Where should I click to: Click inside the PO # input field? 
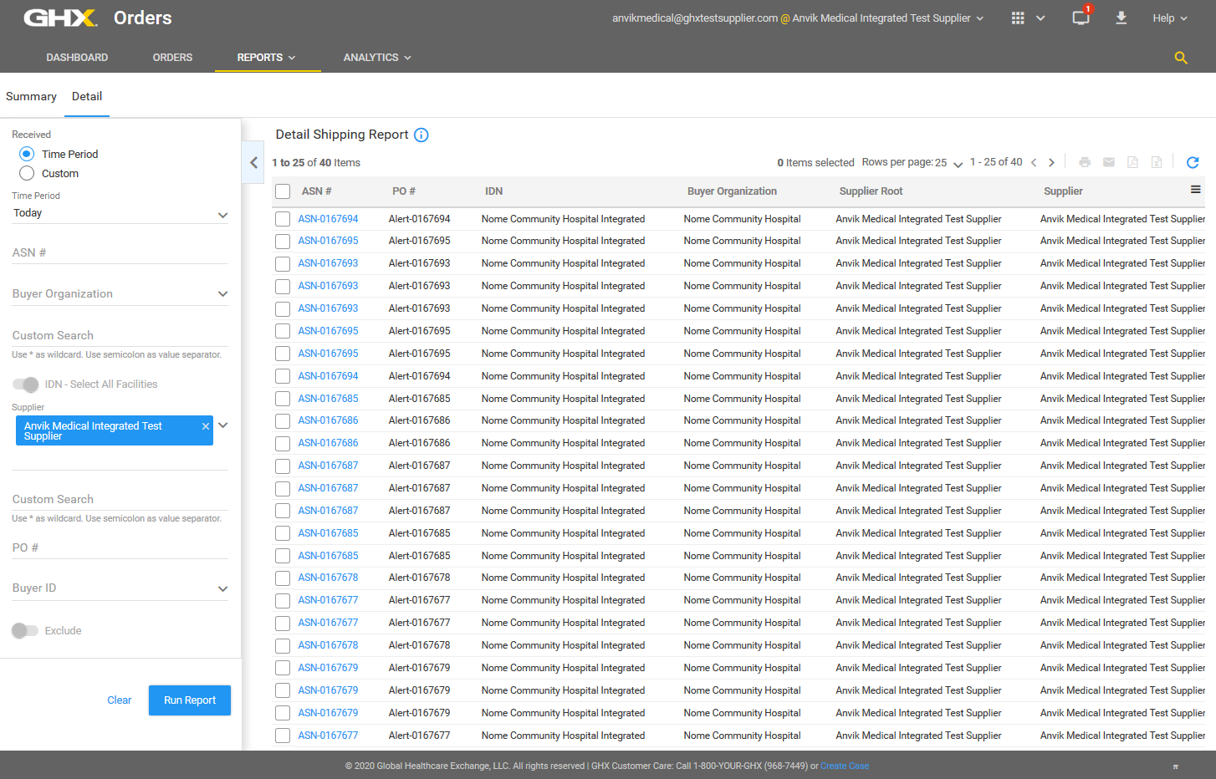coord(120,548)
